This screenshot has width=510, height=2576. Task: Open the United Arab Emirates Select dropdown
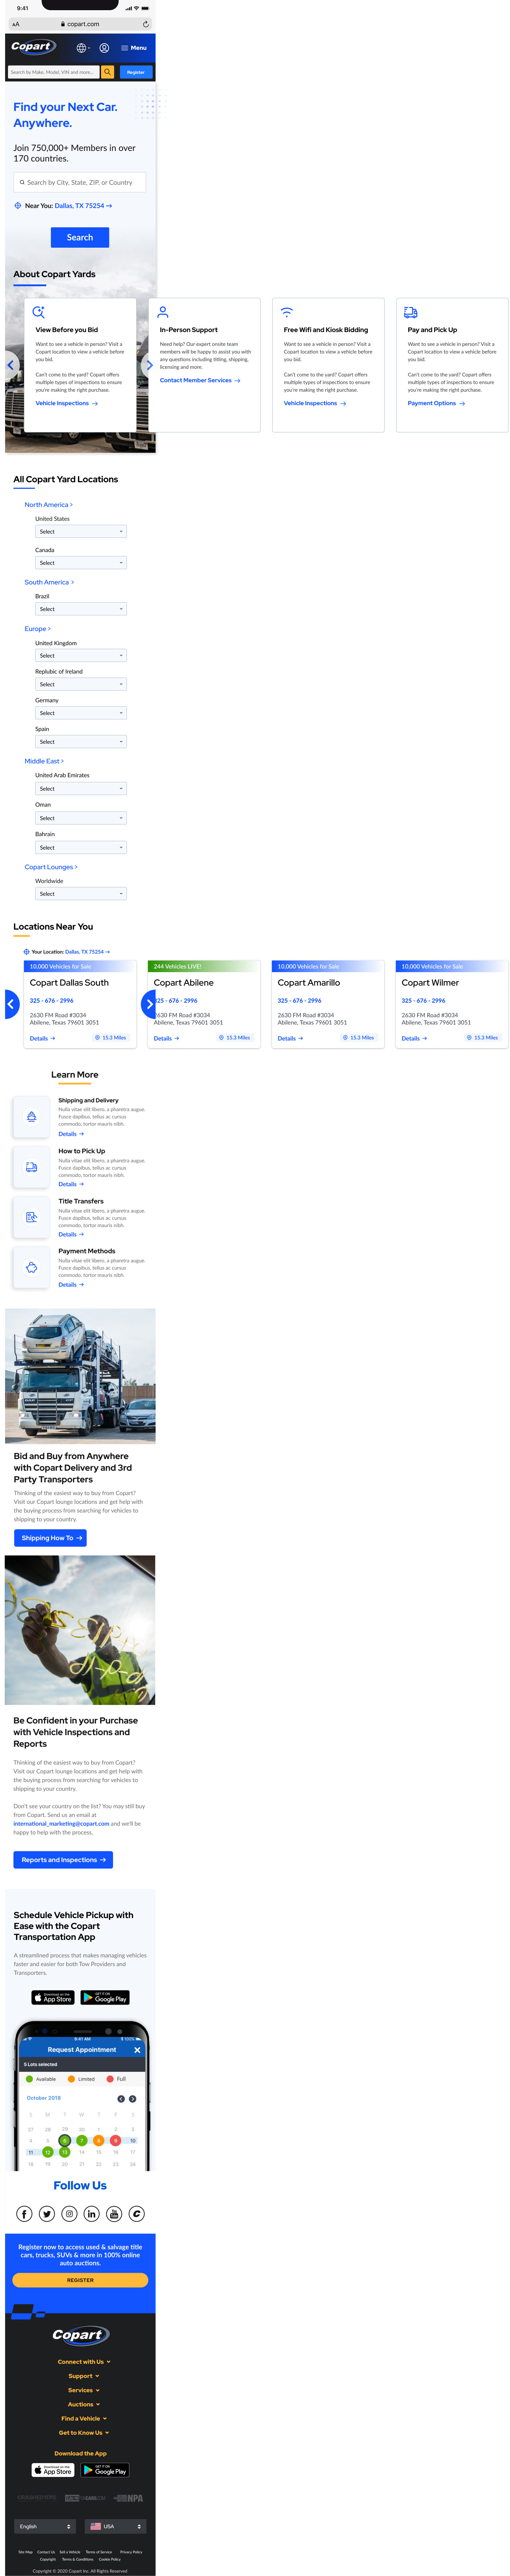coord(81,789)
